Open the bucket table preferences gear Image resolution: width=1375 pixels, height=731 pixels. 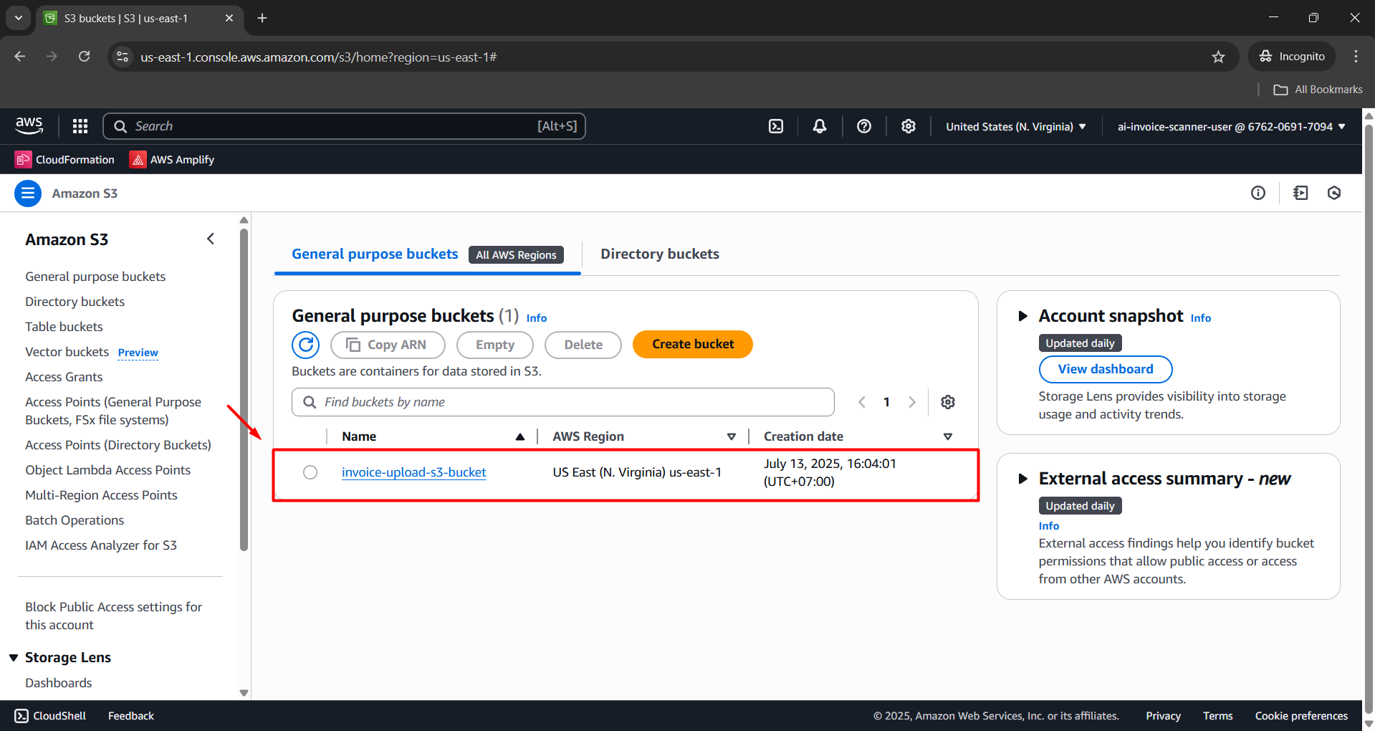coord(947,401)
